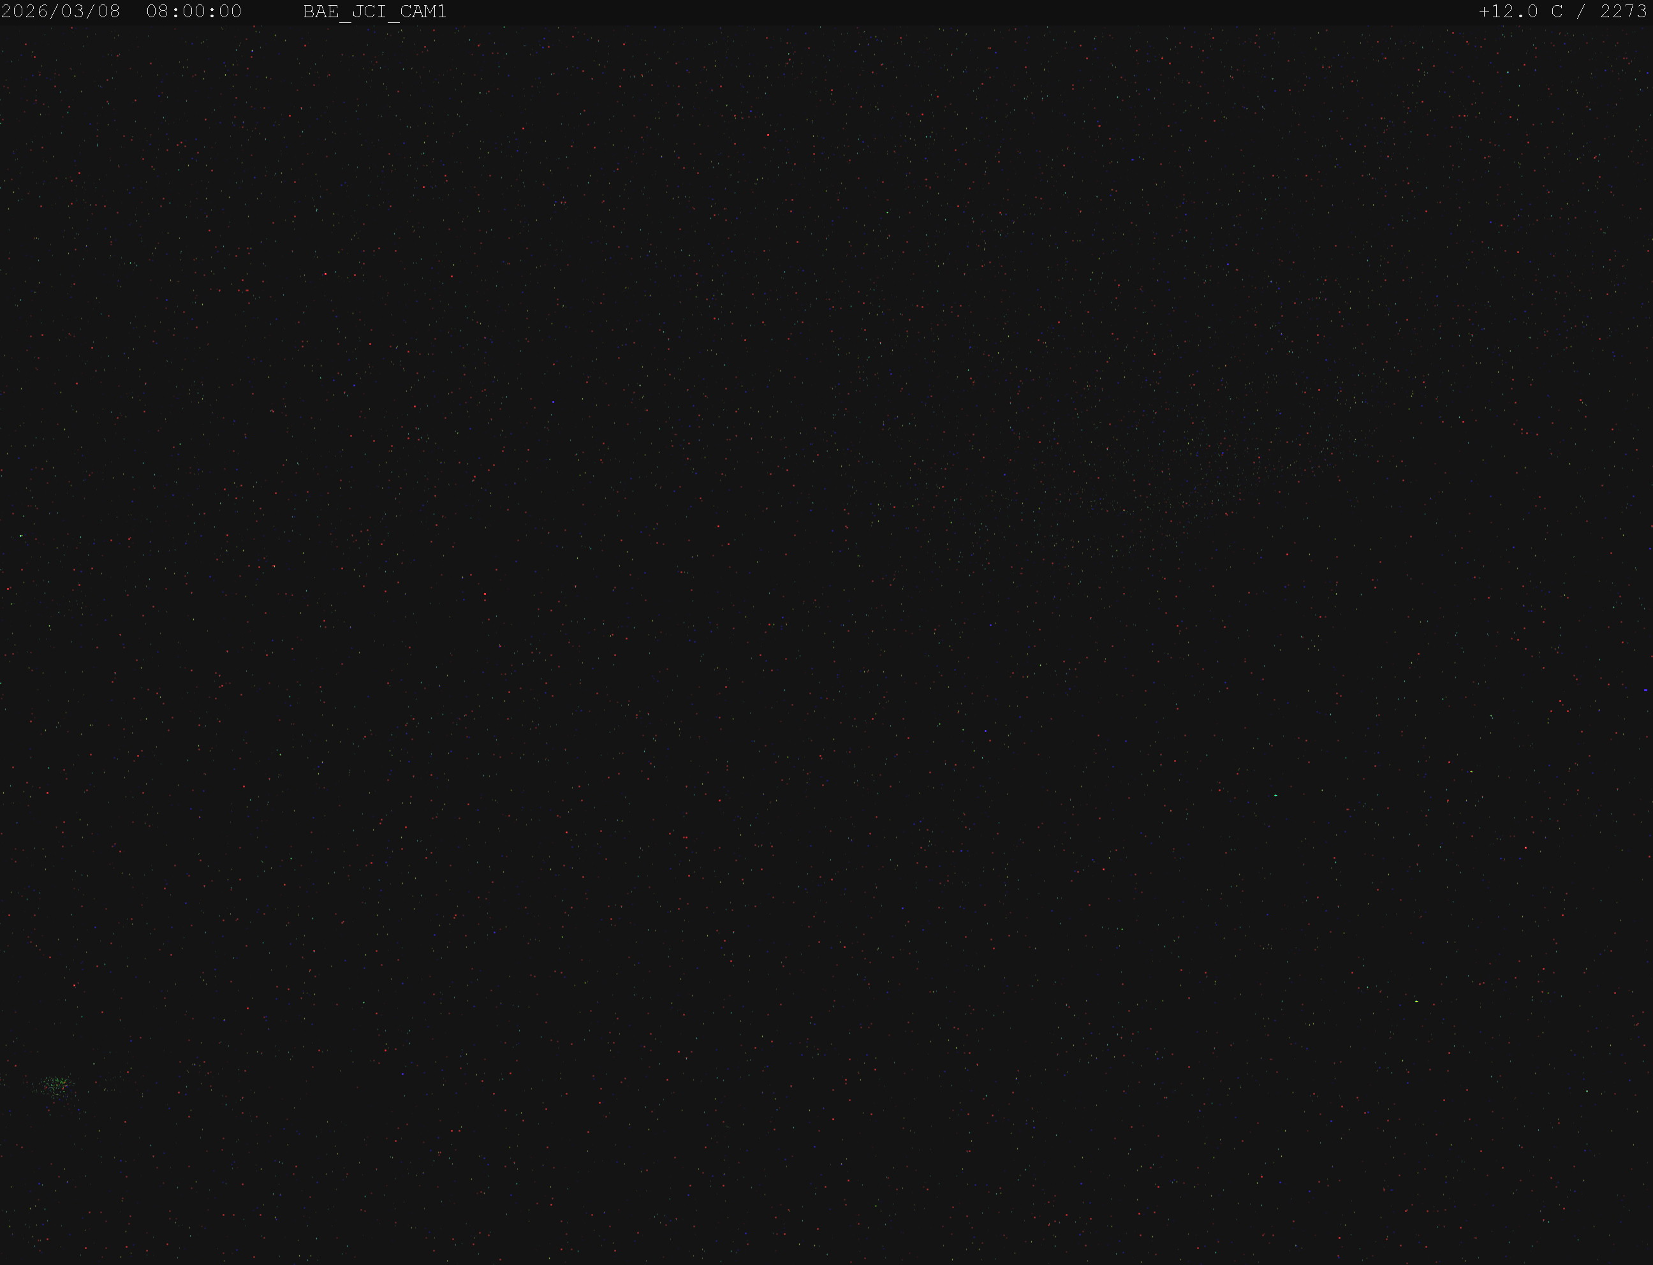Screen dimensions: 1653x1265
Task: Click the cyan dash at the left edge
Action: click(21, 536)
